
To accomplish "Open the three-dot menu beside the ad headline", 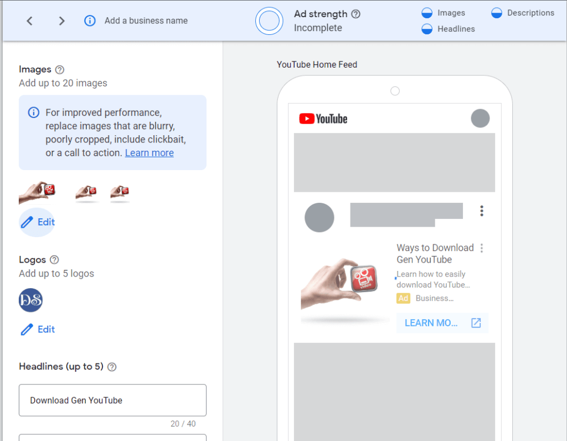I will pos(482,248).
